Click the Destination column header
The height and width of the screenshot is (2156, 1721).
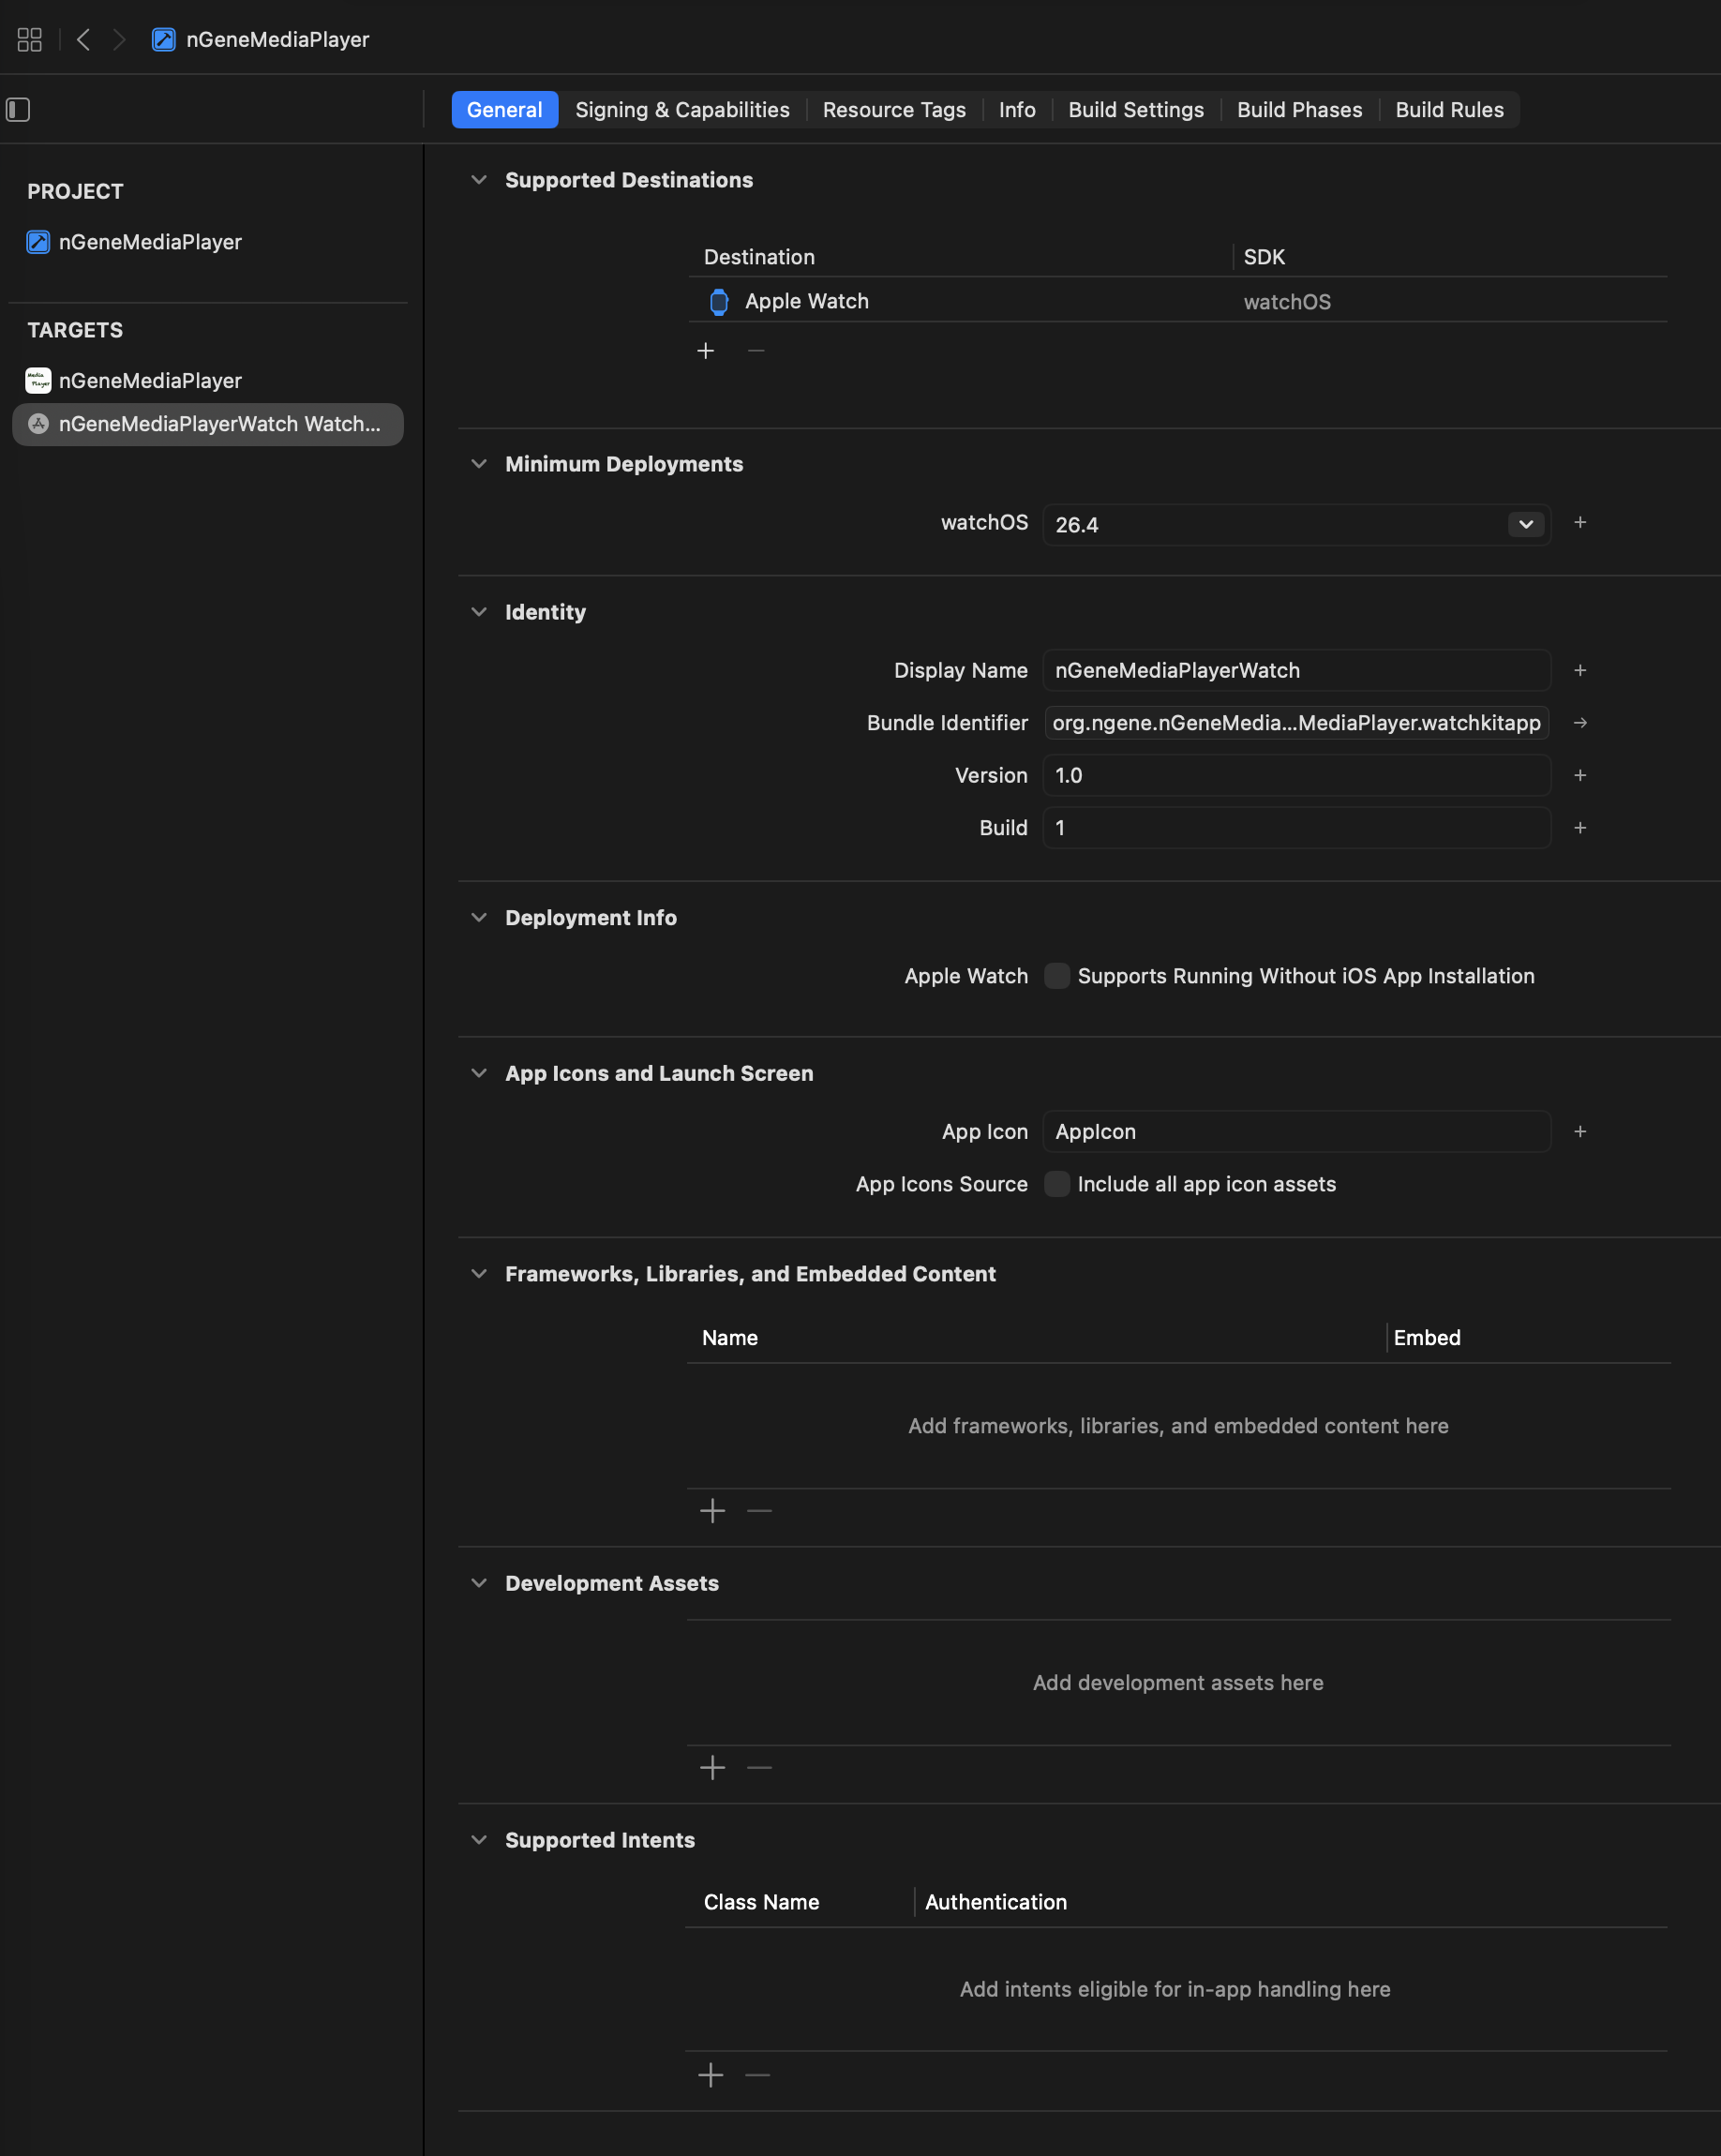(x=759, y=257)
